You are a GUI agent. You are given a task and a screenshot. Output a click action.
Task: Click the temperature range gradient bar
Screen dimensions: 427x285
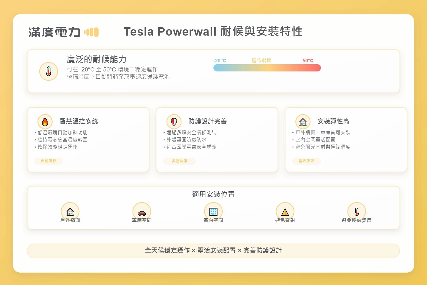pyautogui.click(x=267, y=68)
